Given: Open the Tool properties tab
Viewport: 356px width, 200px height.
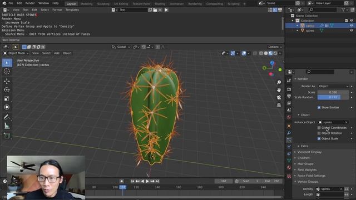Looking at the screenshot, I should pos(289,81).
